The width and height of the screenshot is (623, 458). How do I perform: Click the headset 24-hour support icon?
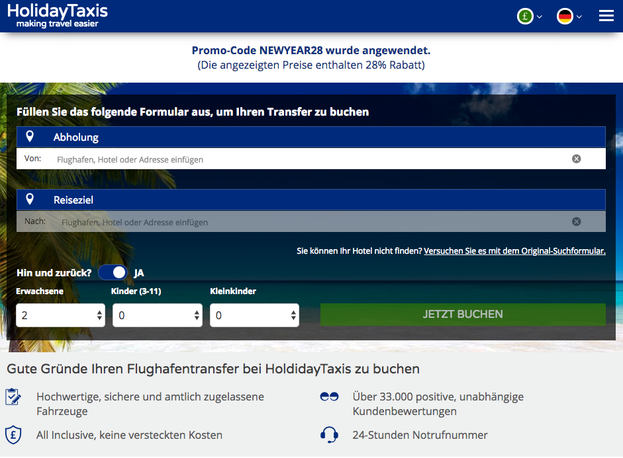[330, 435]
